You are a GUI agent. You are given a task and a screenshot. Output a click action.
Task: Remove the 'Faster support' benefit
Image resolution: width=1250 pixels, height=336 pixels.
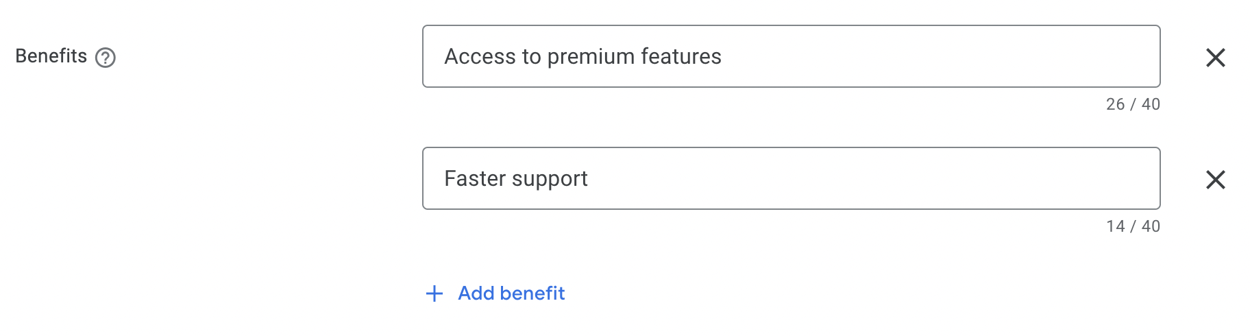[1215, 180]
